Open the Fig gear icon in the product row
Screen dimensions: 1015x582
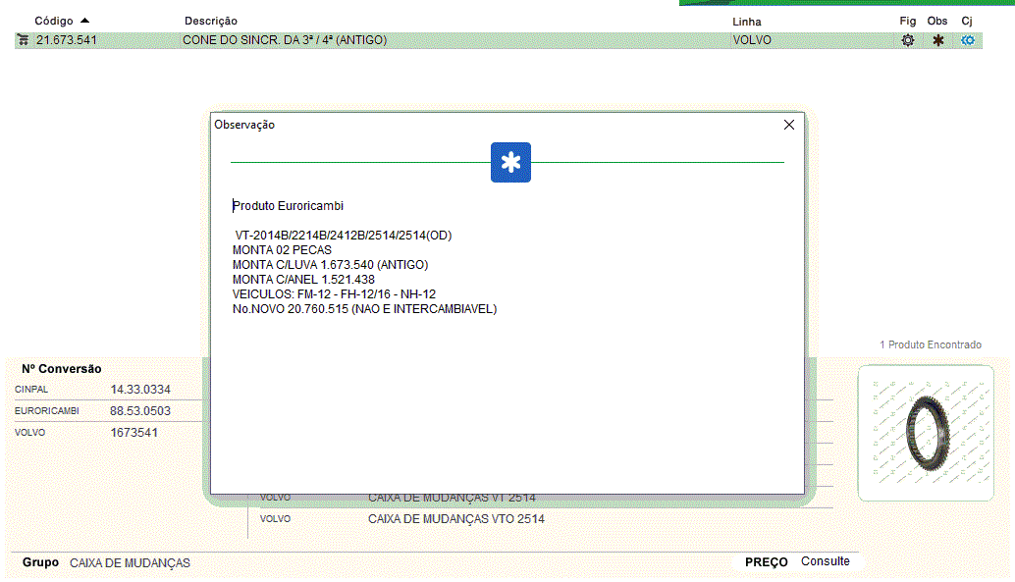[908, 40]
